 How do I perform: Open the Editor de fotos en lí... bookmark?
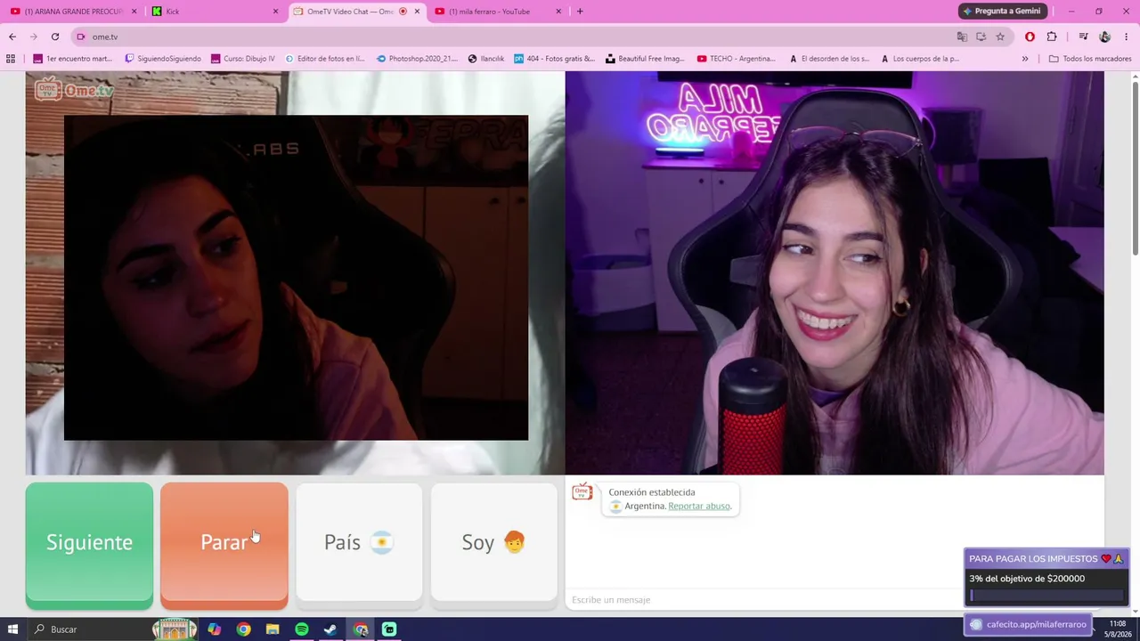(325, 59)
